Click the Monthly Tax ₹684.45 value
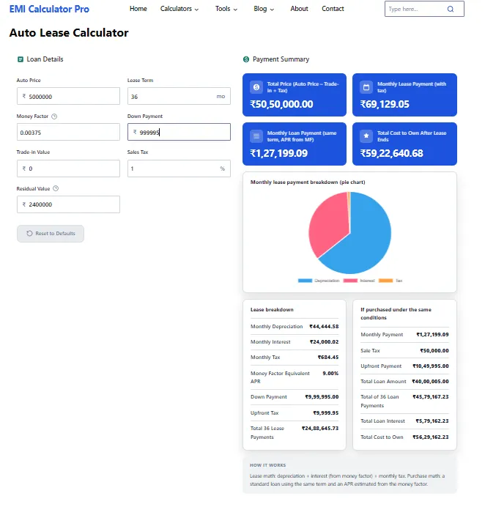 [328, 357]
